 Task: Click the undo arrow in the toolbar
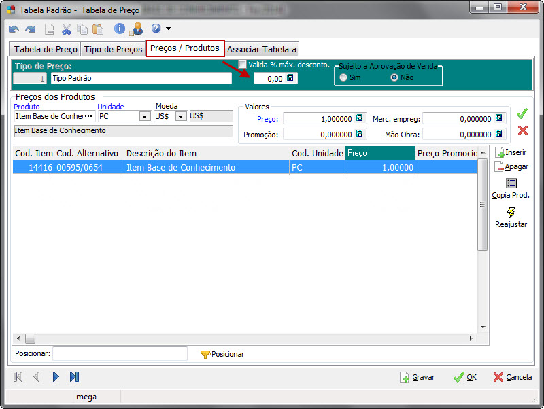click(14, 29)
